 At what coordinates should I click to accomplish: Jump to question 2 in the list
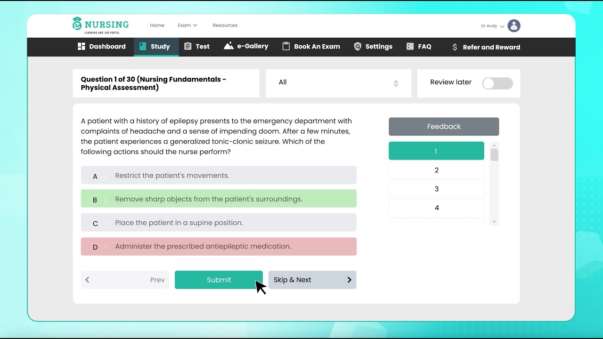pos(436,170)
